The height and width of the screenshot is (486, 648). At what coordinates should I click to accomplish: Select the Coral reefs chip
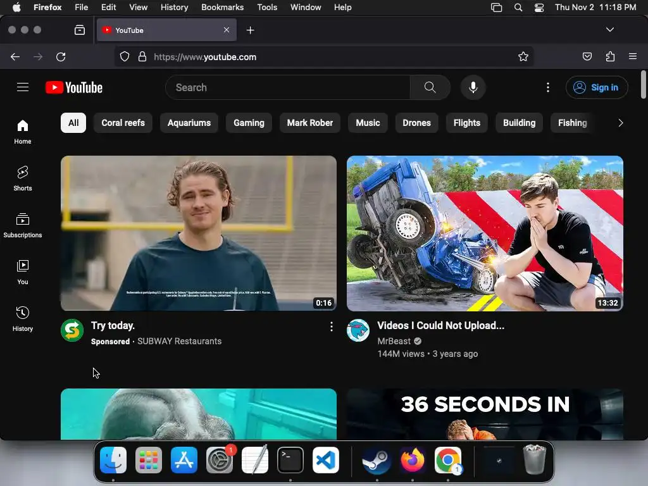point(123,123)
